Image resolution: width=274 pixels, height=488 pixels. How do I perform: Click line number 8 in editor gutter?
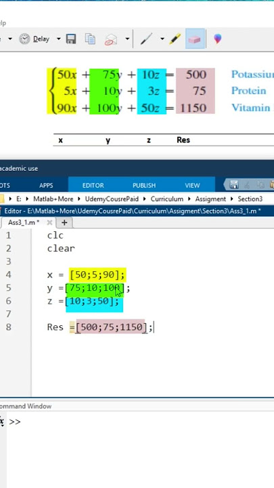tap(8, 327)
